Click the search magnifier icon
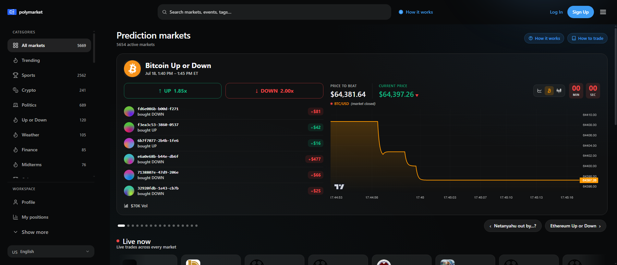 164,12
